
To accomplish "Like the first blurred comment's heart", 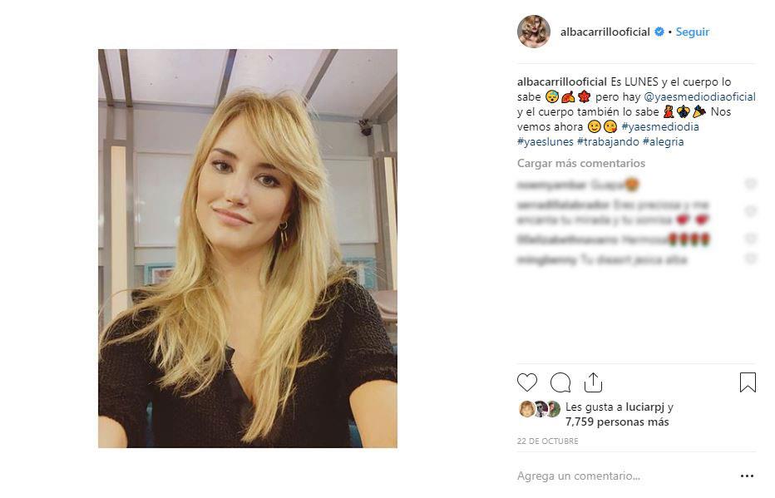I will pyautogui.click(x=751, y=184).
